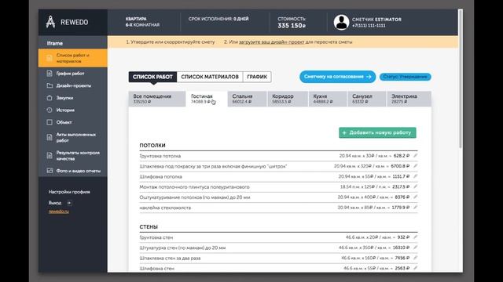Click the Iframe label in the sidebar
Image resolution: width=503 pixels, height=282 pixels.
coord(55,43)
